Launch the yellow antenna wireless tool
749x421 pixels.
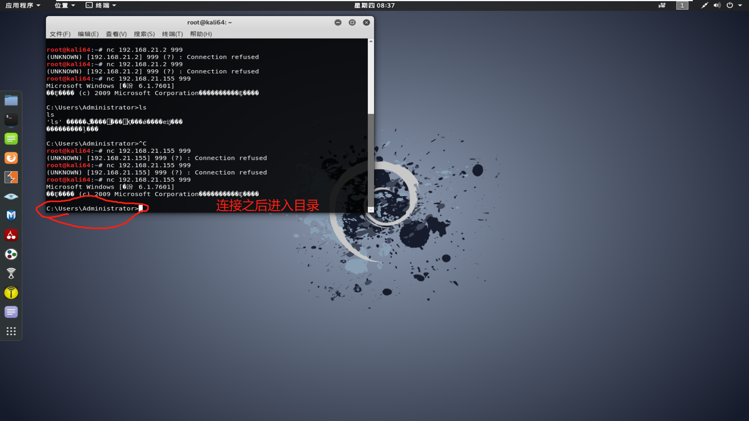tap(11, 293)
